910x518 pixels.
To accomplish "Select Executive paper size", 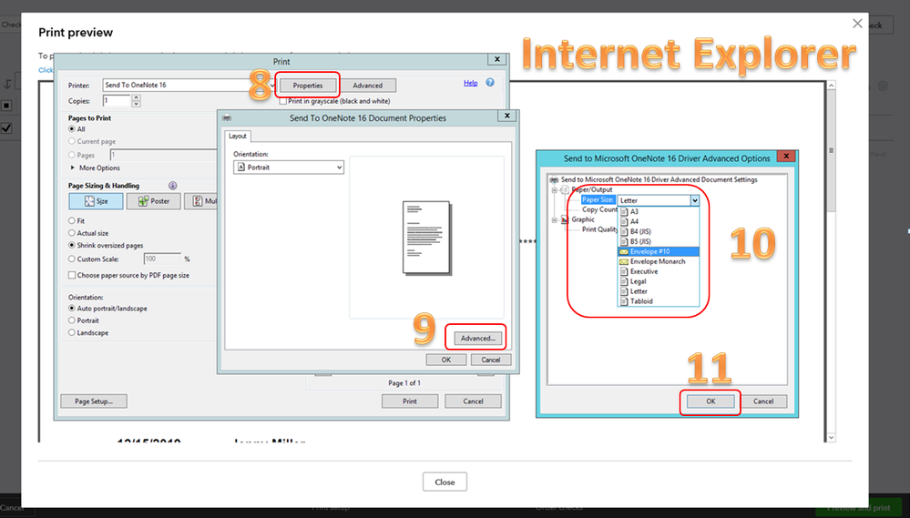I will pos(659,271).
